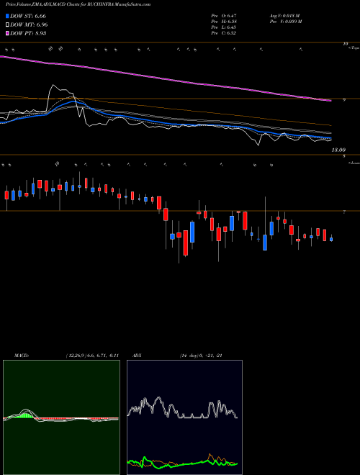Click the '<-Tops' marker label
The height and width of the screenshot is (475, 360).
pyautogui.click(x=354, y=48)
